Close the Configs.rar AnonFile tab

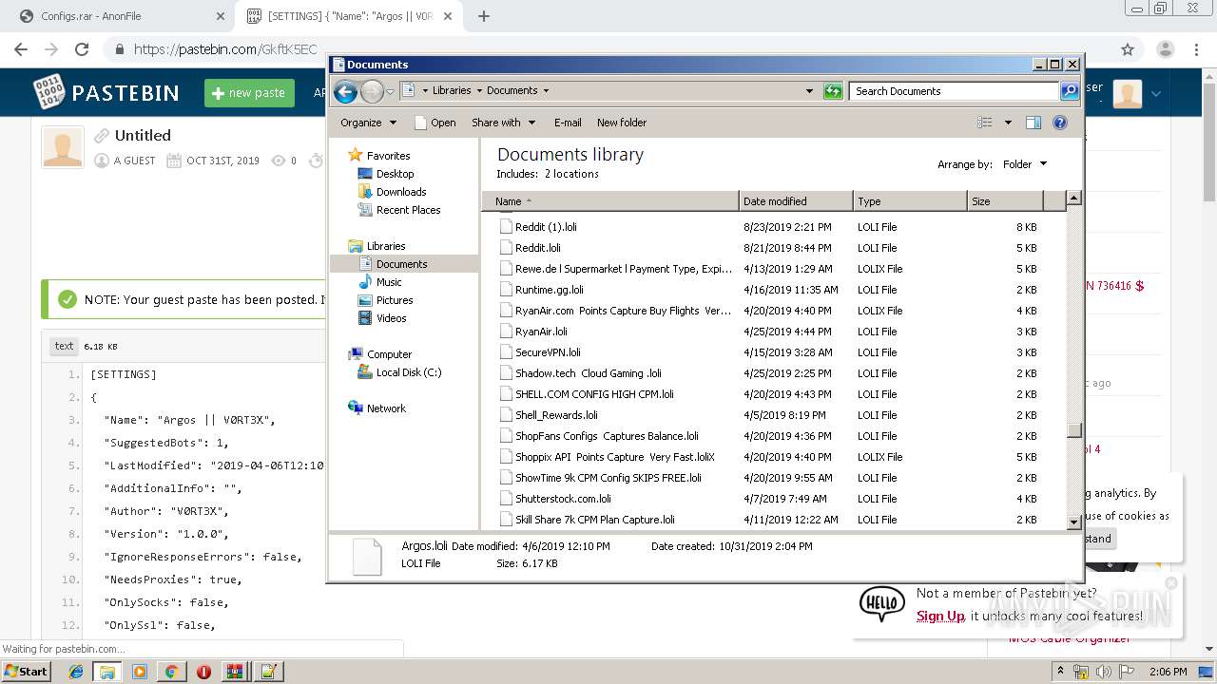click(220, 16)
